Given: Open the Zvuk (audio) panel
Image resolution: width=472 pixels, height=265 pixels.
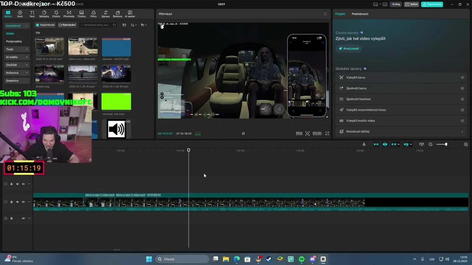Looking at the screenshot, I should click(20, 14).
